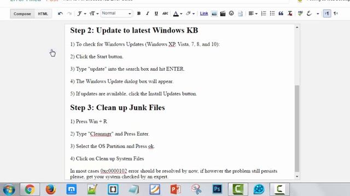Viewport: 350px width, 196px height.
Task: Remove formatting from selected text
Action: pyautogui.click(x=290, y=14)
